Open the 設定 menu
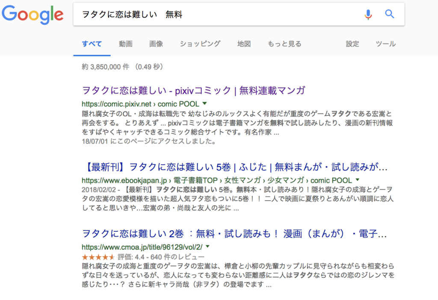The image size is (438, 300). 352,44
